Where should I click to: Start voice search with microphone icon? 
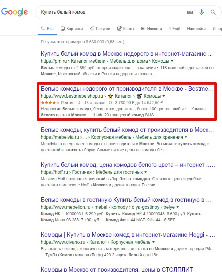point(202,12)
